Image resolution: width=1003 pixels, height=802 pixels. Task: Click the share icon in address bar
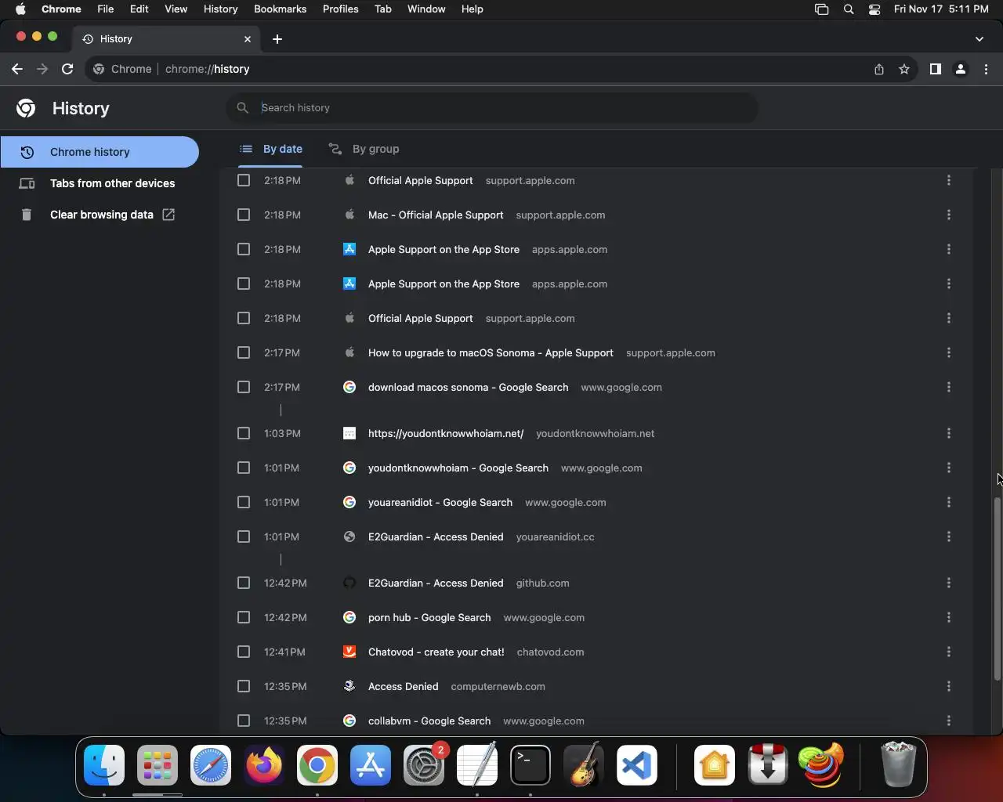(x=879, y=69)
